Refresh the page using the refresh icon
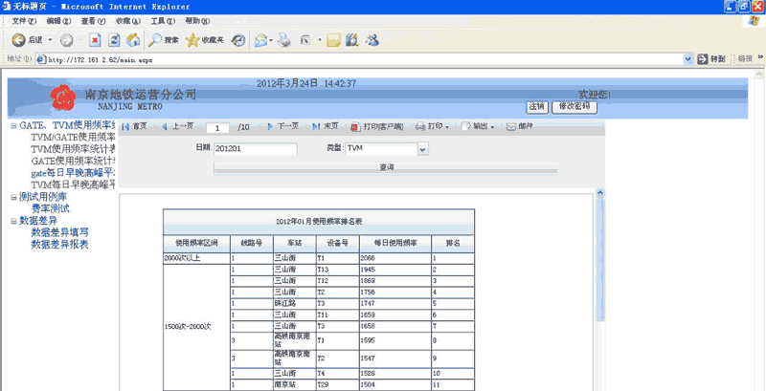Viewport: 766px width, 391px height. pyautogui.click(x=114, y=40)
